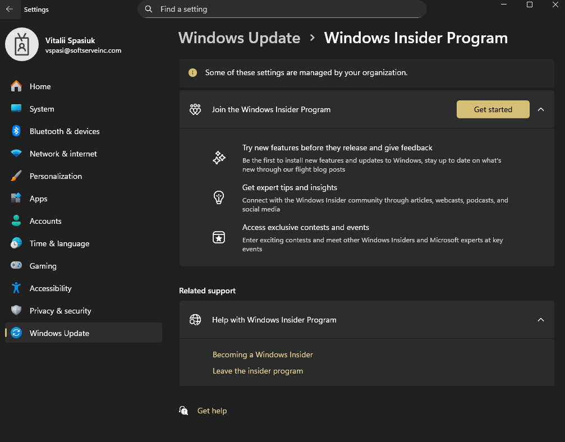Click the Network wifi icon
The height and width of the screenshot is (442, 565).
16,154
